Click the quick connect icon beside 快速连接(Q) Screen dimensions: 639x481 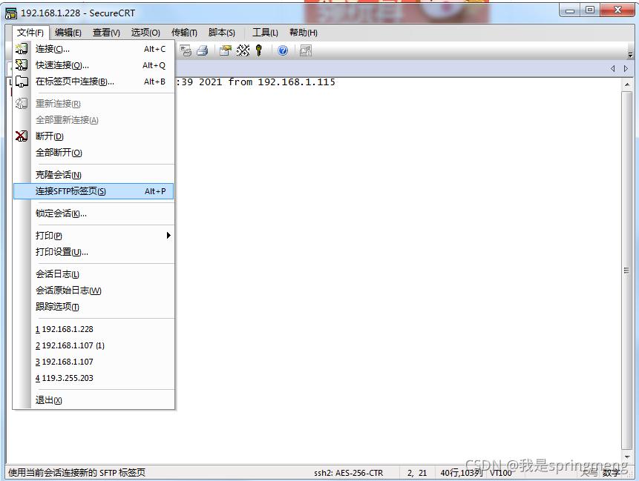click(x=22, y=65)
